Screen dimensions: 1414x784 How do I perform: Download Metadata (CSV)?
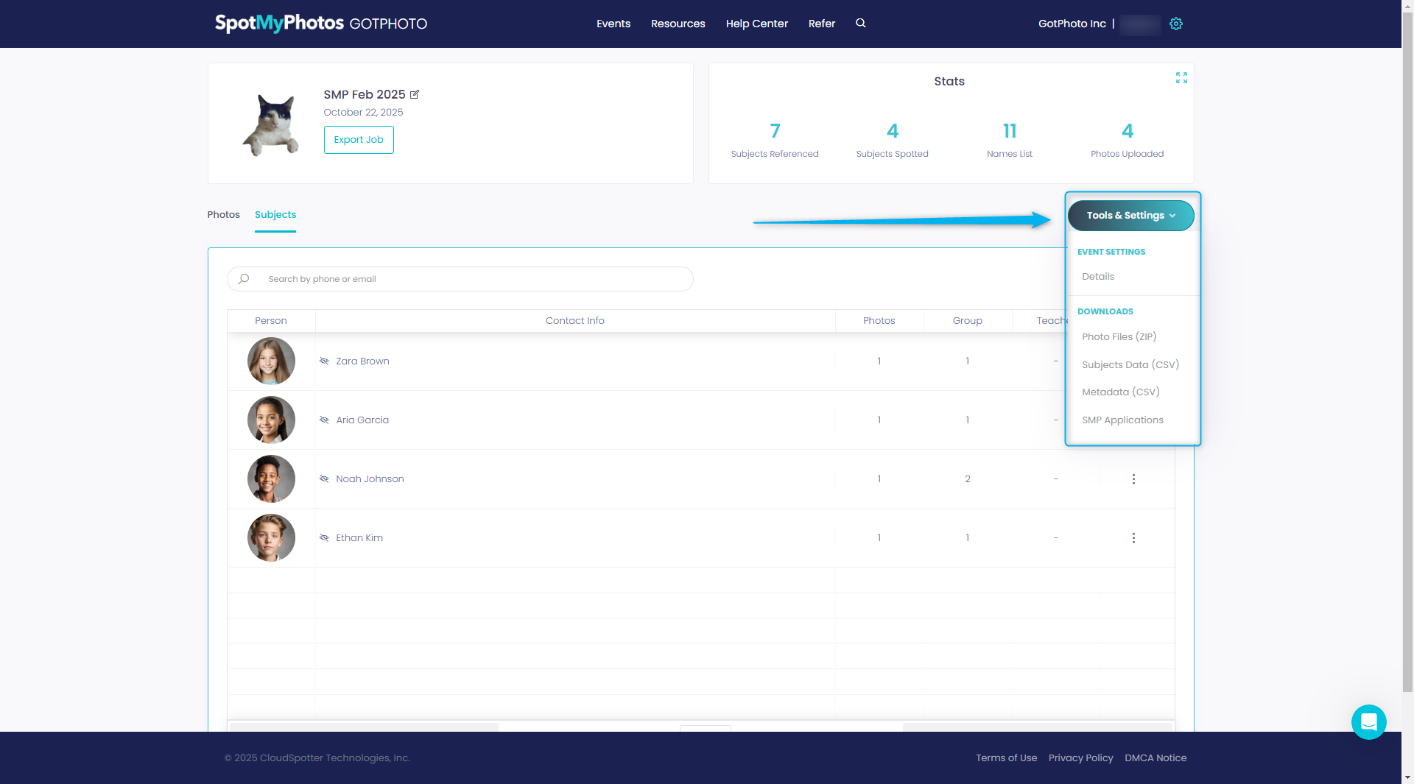pyautogui.click(x=1120, y=392)
